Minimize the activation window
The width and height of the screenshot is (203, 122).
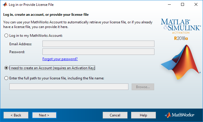169,4
